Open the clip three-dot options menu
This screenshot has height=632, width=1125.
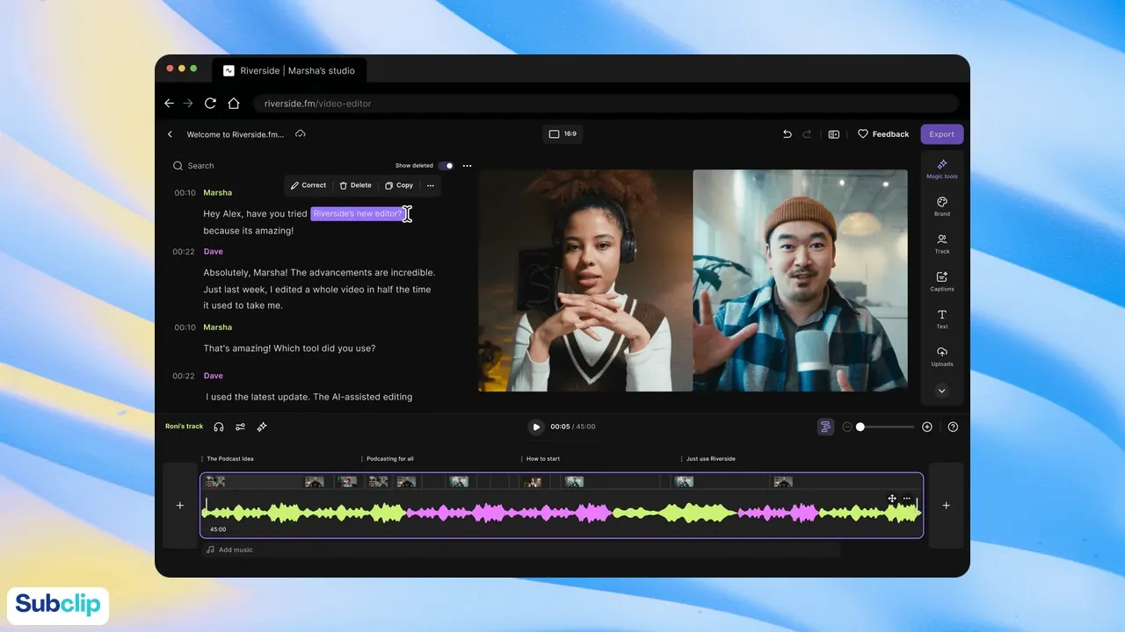point(907,499)
